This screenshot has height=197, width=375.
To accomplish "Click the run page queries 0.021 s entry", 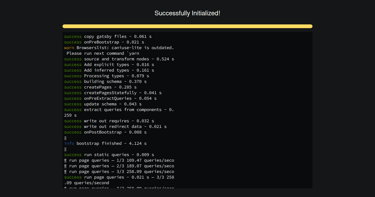I will 119,177.
